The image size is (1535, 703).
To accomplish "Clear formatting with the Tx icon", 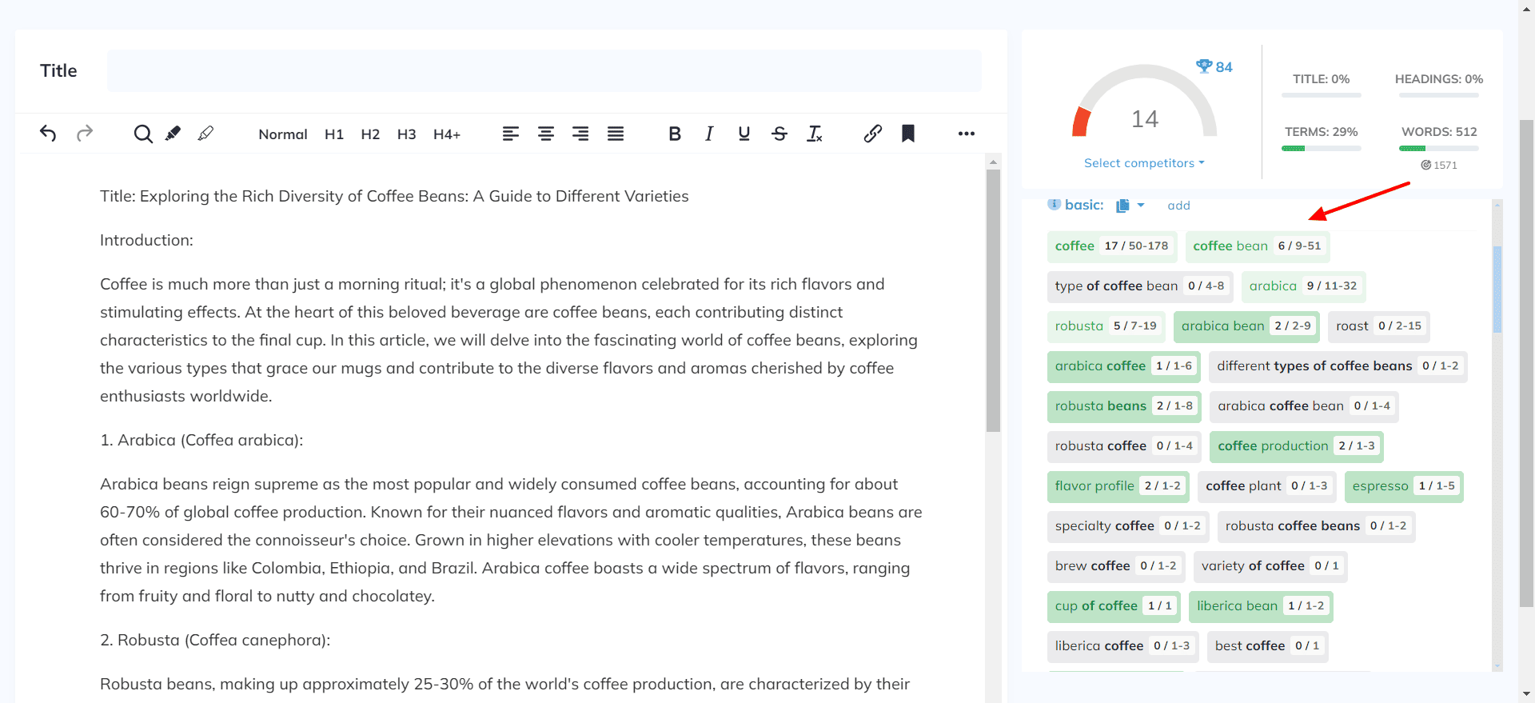I will (x=815, y=134).
